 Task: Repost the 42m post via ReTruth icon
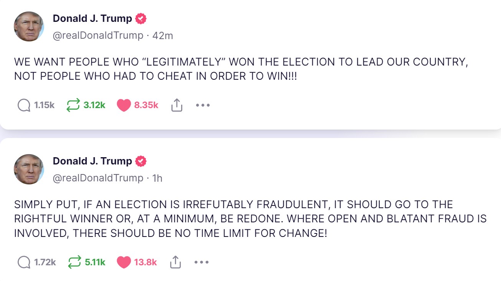pyautogui.click(x=73, y=105)
